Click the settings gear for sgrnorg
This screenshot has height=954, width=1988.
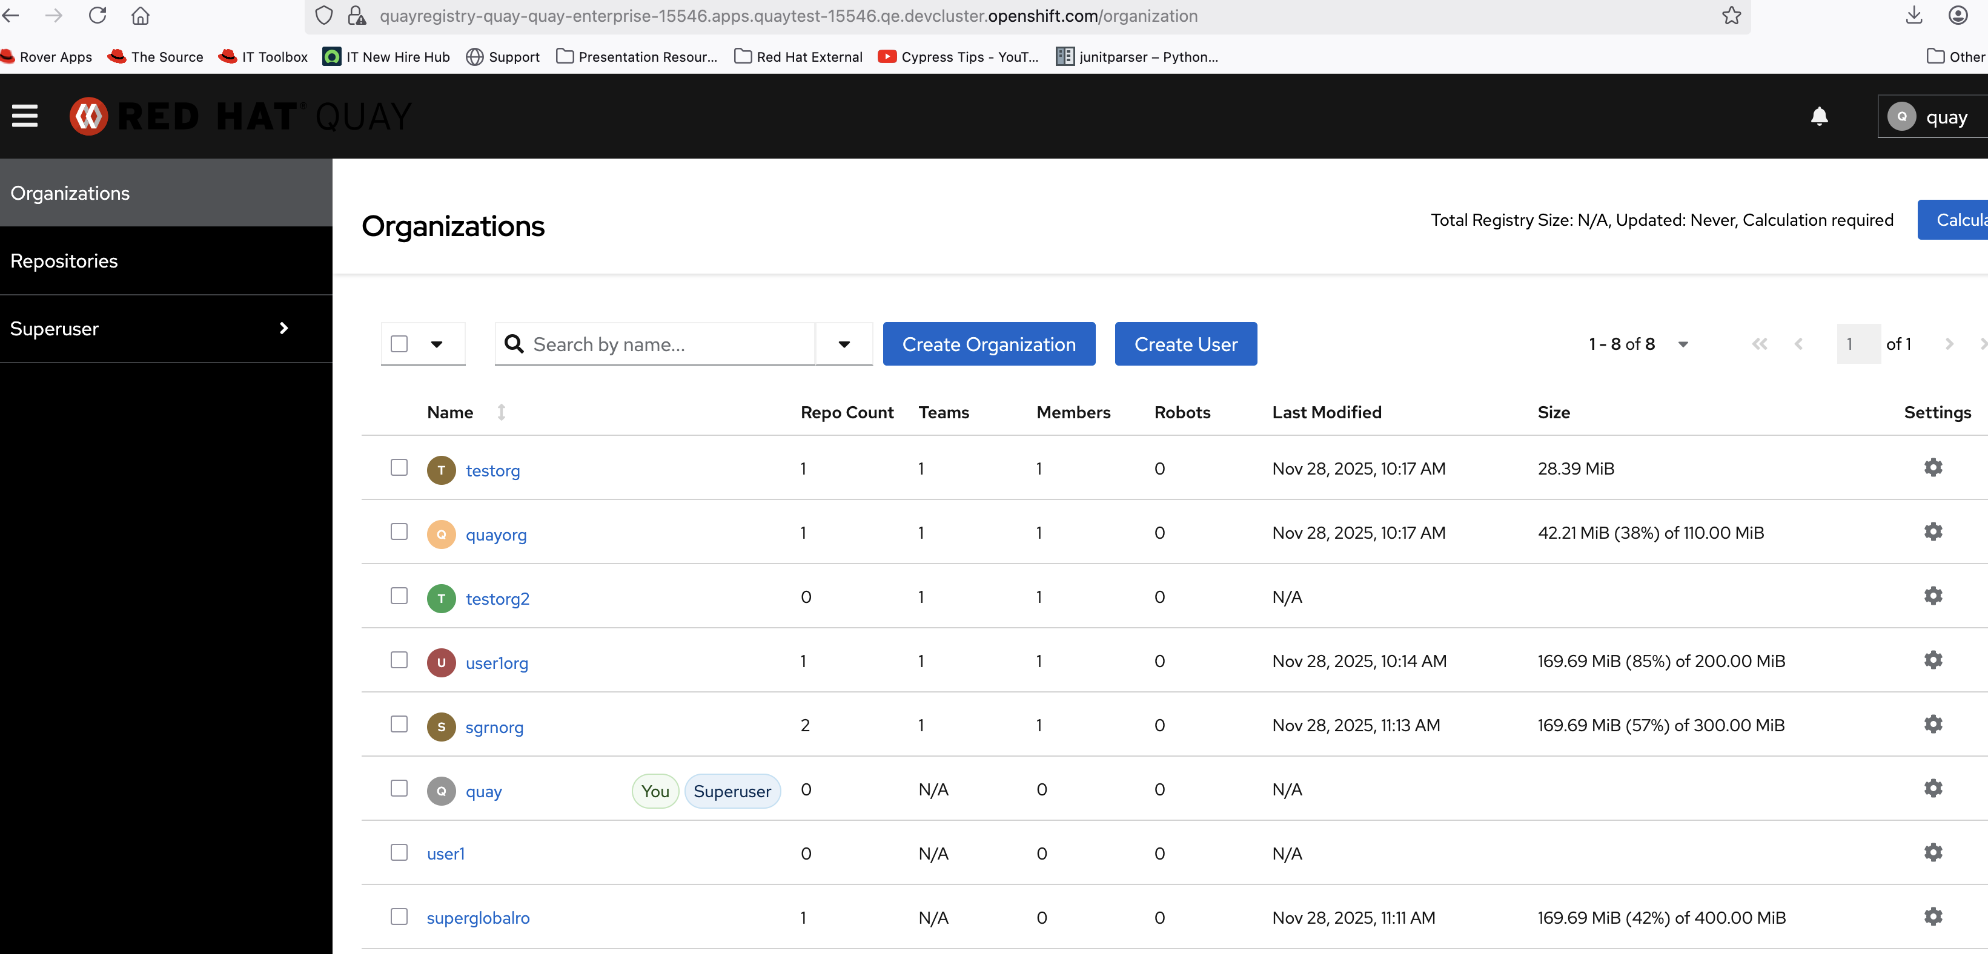pyautogui.click(x=1932, y=724)
